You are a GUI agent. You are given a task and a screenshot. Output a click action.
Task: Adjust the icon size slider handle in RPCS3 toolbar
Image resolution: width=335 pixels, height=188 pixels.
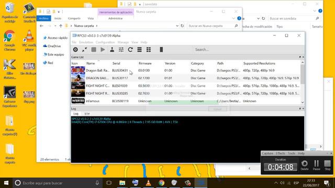(x=161, y=50)
